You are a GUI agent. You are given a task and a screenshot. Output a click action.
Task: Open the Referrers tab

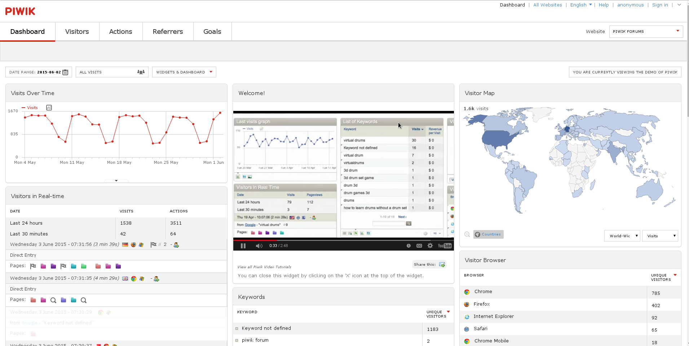point(168,32)
